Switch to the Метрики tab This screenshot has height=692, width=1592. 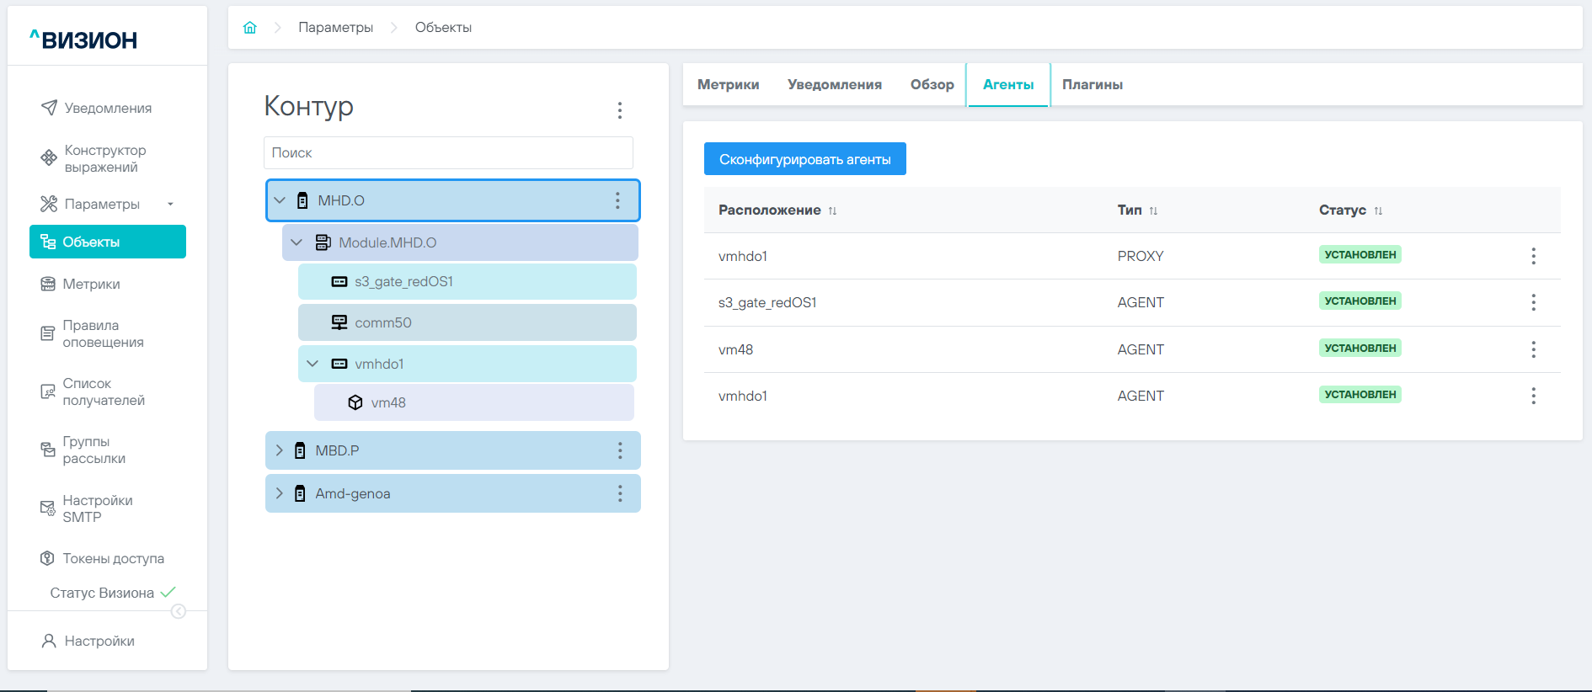point(728,84)
